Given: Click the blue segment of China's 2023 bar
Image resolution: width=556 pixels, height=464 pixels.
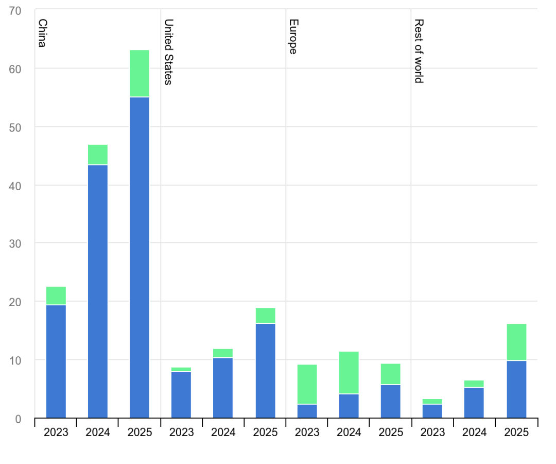Looking at the screenshot, I should tap(56, 361).
